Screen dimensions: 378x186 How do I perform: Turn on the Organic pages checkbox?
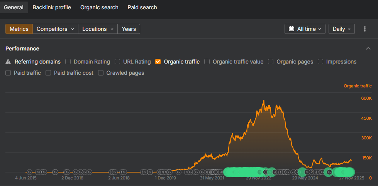tap(271, 62)
